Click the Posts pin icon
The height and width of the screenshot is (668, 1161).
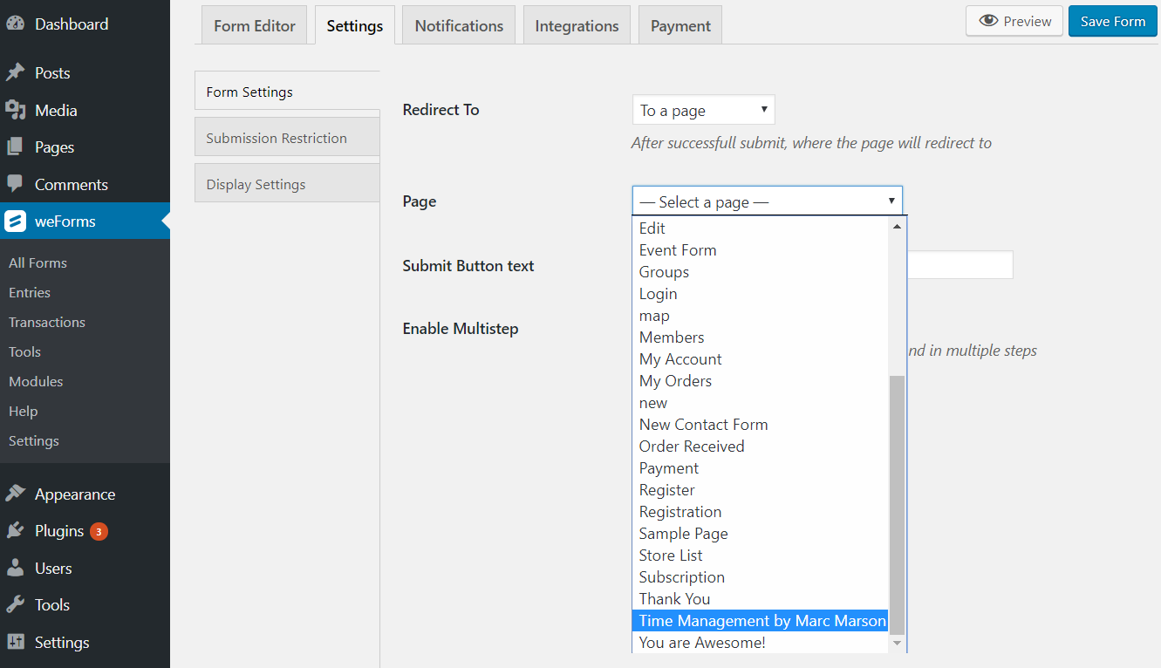click(x=15, y=73)
